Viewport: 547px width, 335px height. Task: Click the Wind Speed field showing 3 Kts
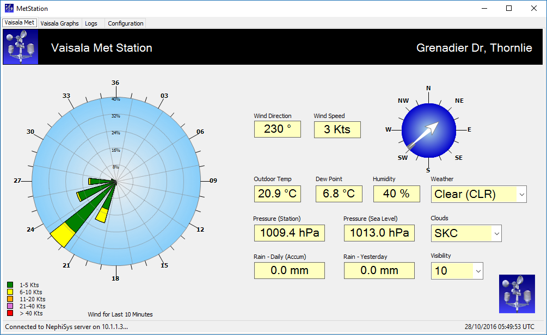337,129
